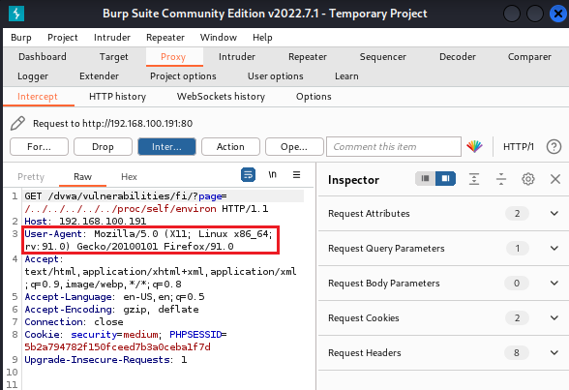Screen dimensions: 569x390
Task: Click the Open browser button
Action: [294, 146]
